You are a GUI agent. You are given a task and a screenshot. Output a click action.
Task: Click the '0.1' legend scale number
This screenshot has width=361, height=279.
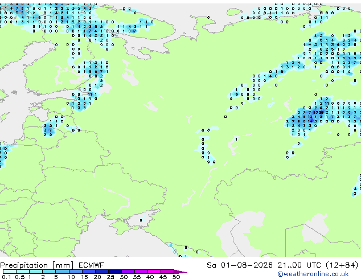click(6, 277)
